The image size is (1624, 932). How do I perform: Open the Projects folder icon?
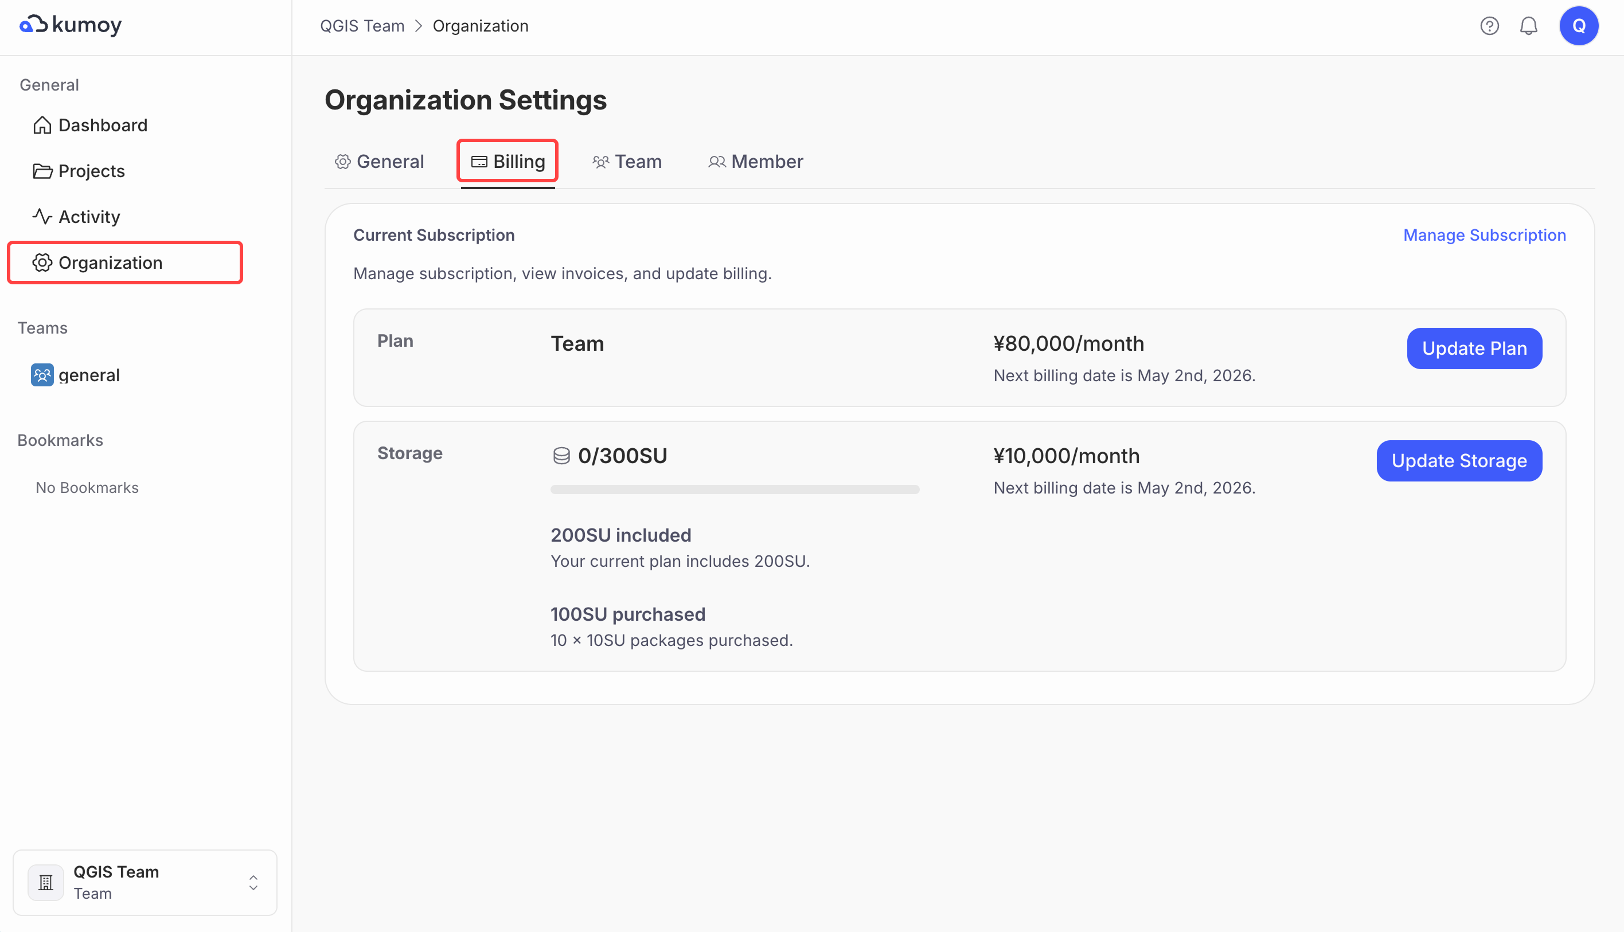tap(42, 171)
